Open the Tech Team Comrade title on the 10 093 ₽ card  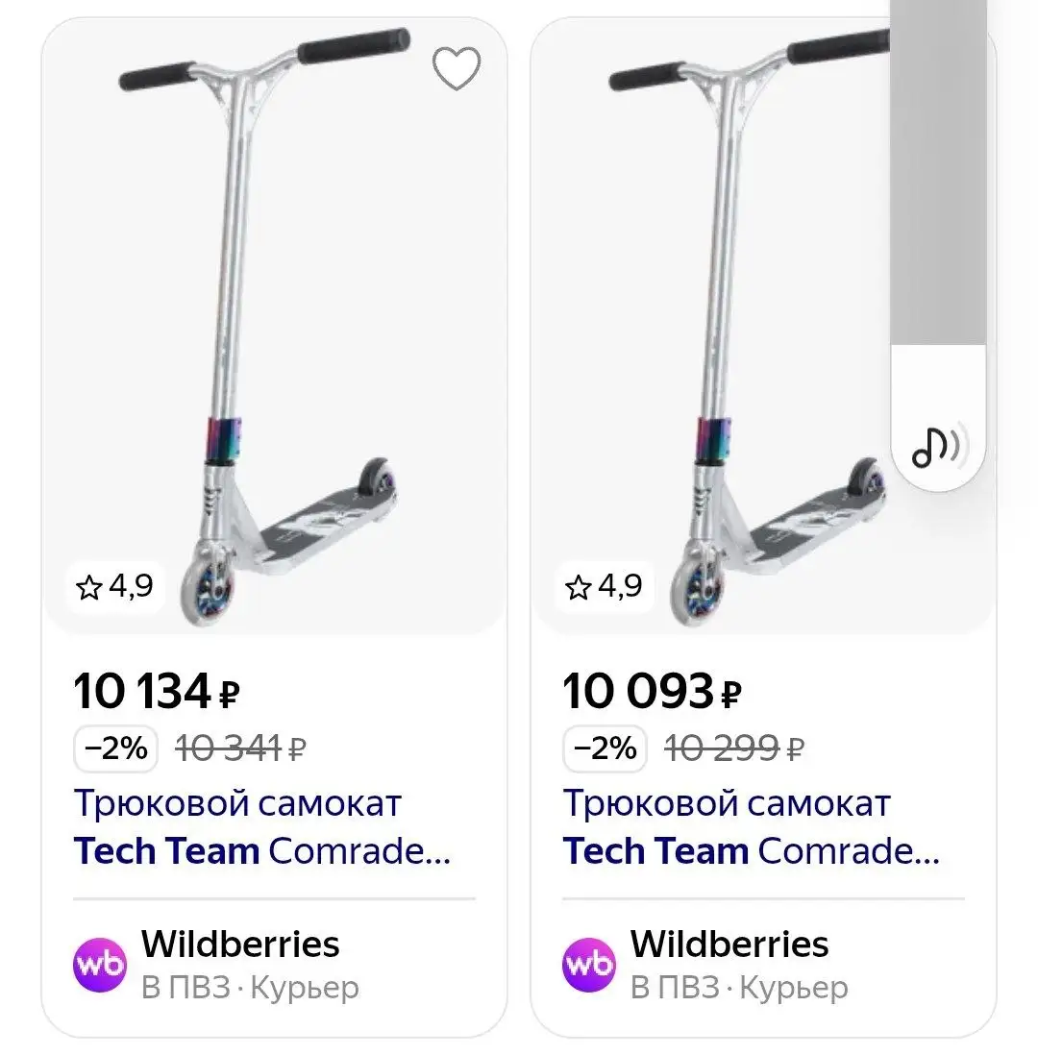751,827
